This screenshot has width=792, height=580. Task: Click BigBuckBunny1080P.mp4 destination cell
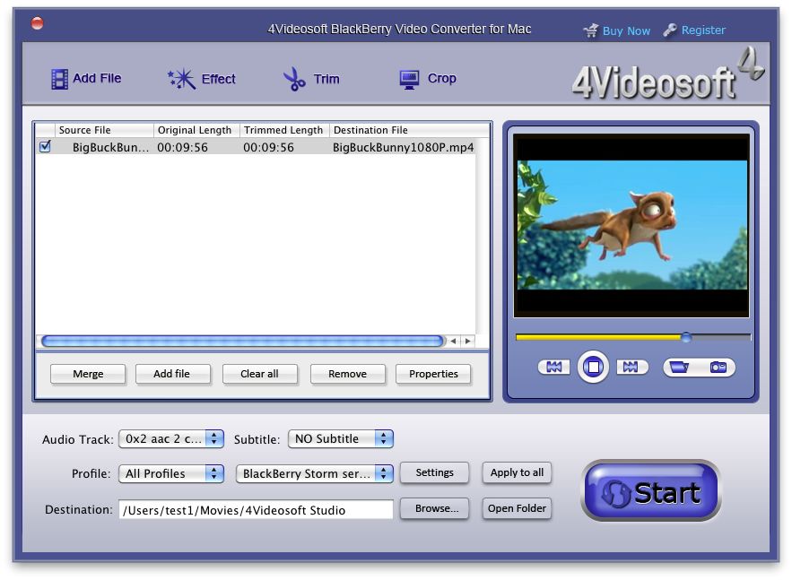pyautogui.click(x=403, y=147)
